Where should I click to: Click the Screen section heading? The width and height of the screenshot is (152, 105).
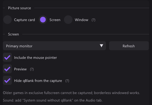(14, 34)
